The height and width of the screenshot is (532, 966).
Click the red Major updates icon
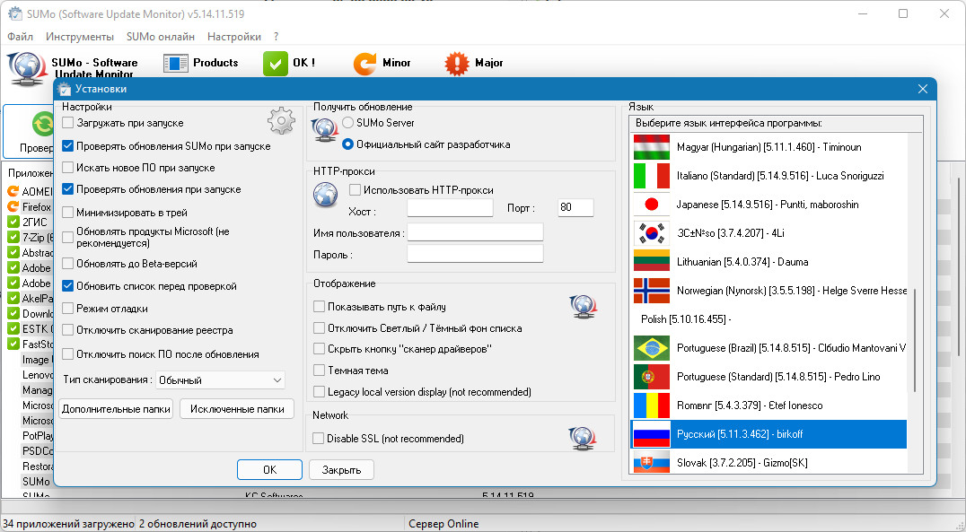pos(458,63)
